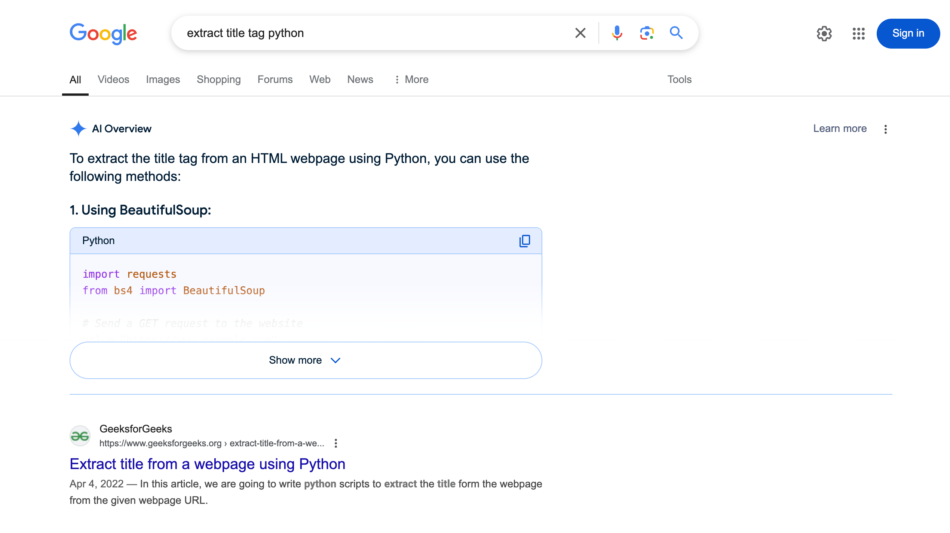Switch to the Videos tab
This screenshot has height=533, width=950.
pyautogui.click(x=113, y=79)
